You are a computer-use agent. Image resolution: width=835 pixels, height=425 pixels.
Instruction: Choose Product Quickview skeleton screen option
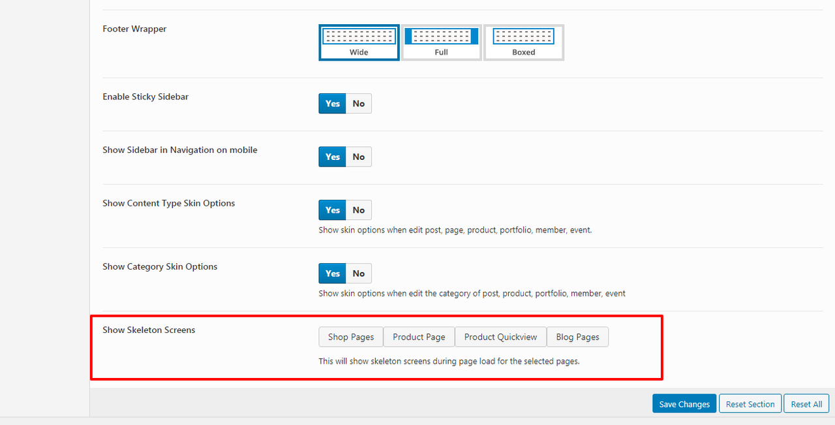(x=500, y=337)
